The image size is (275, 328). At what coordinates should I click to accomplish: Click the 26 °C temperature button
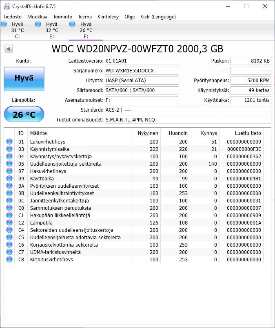tap(24, 114)
